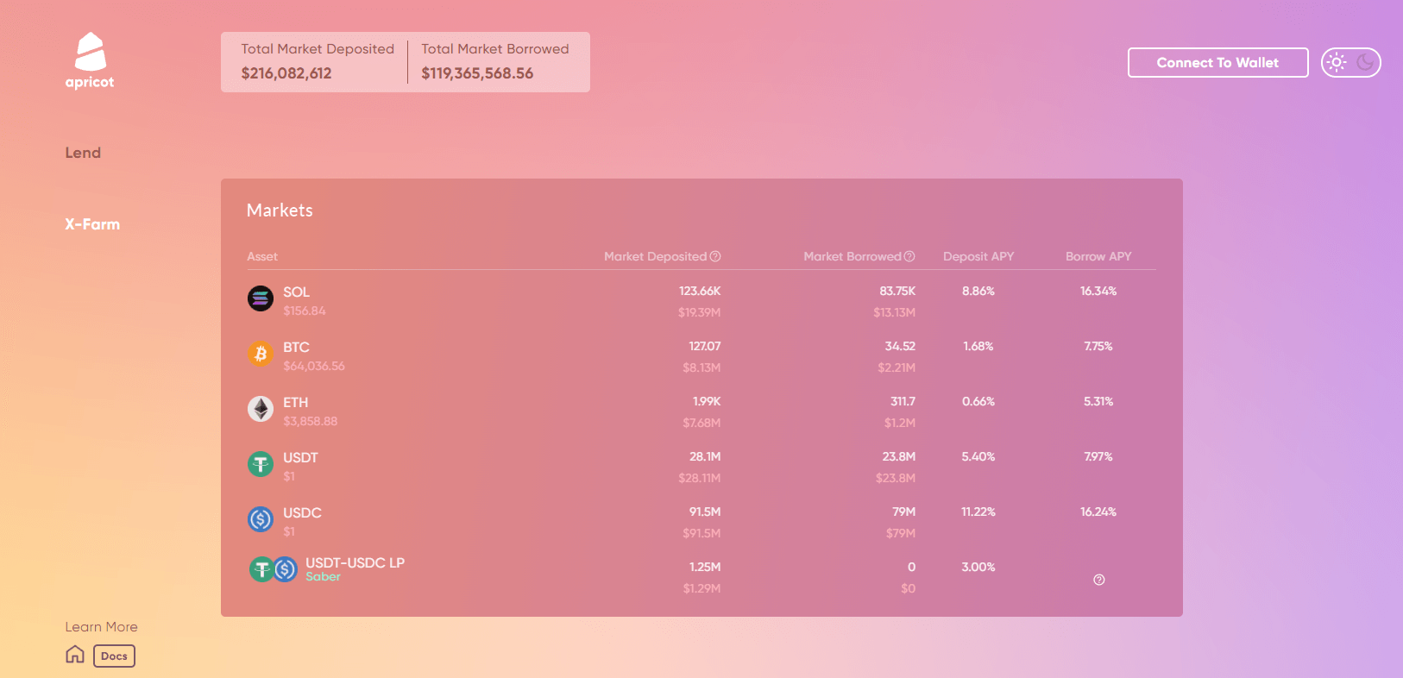
Task: Click the USDT tether icon
Action: (261, 464)
